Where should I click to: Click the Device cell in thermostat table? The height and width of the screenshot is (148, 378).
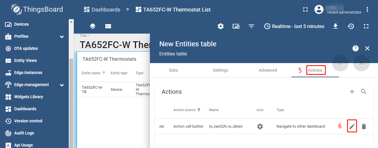pyautogui.click(x=117, y=89)
